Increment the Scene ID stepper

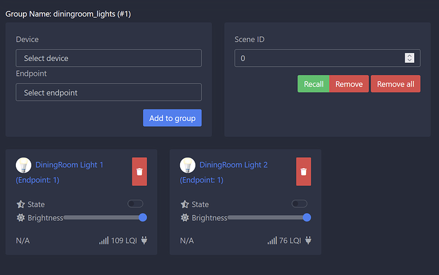tap(410, 55)
